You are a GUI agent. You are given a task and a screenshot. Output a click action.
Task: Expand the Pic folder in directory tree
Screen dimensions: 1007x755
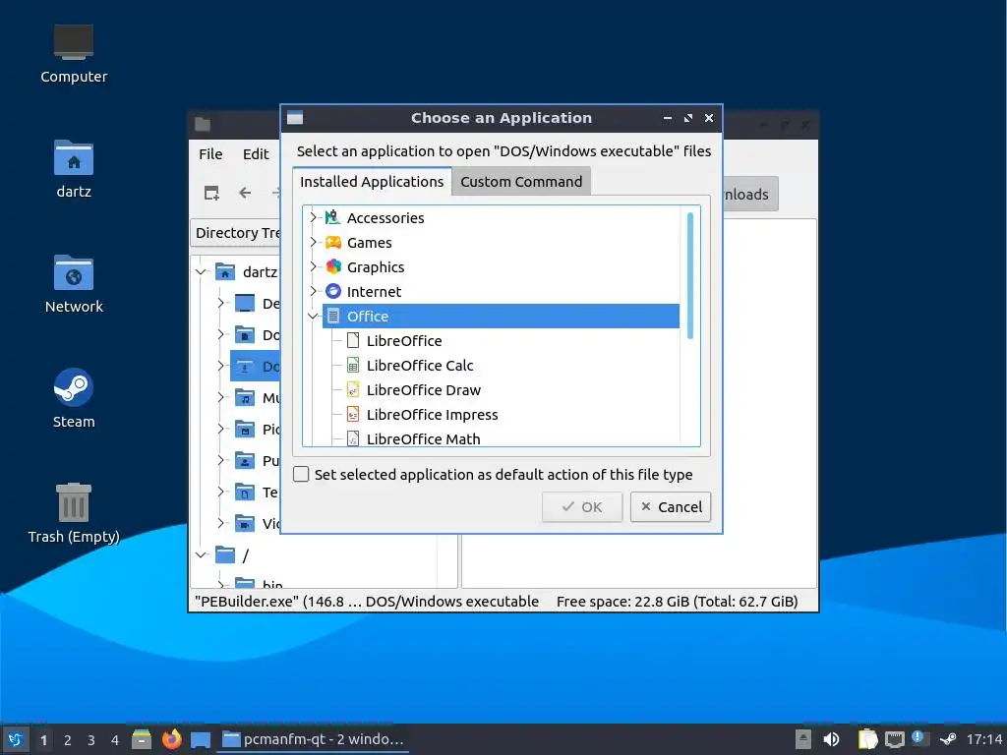221,429
